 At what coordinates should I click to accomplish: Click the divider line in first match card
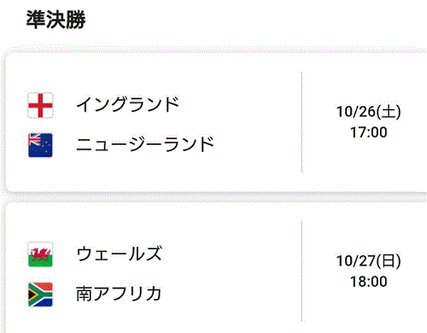coord(301,122)
